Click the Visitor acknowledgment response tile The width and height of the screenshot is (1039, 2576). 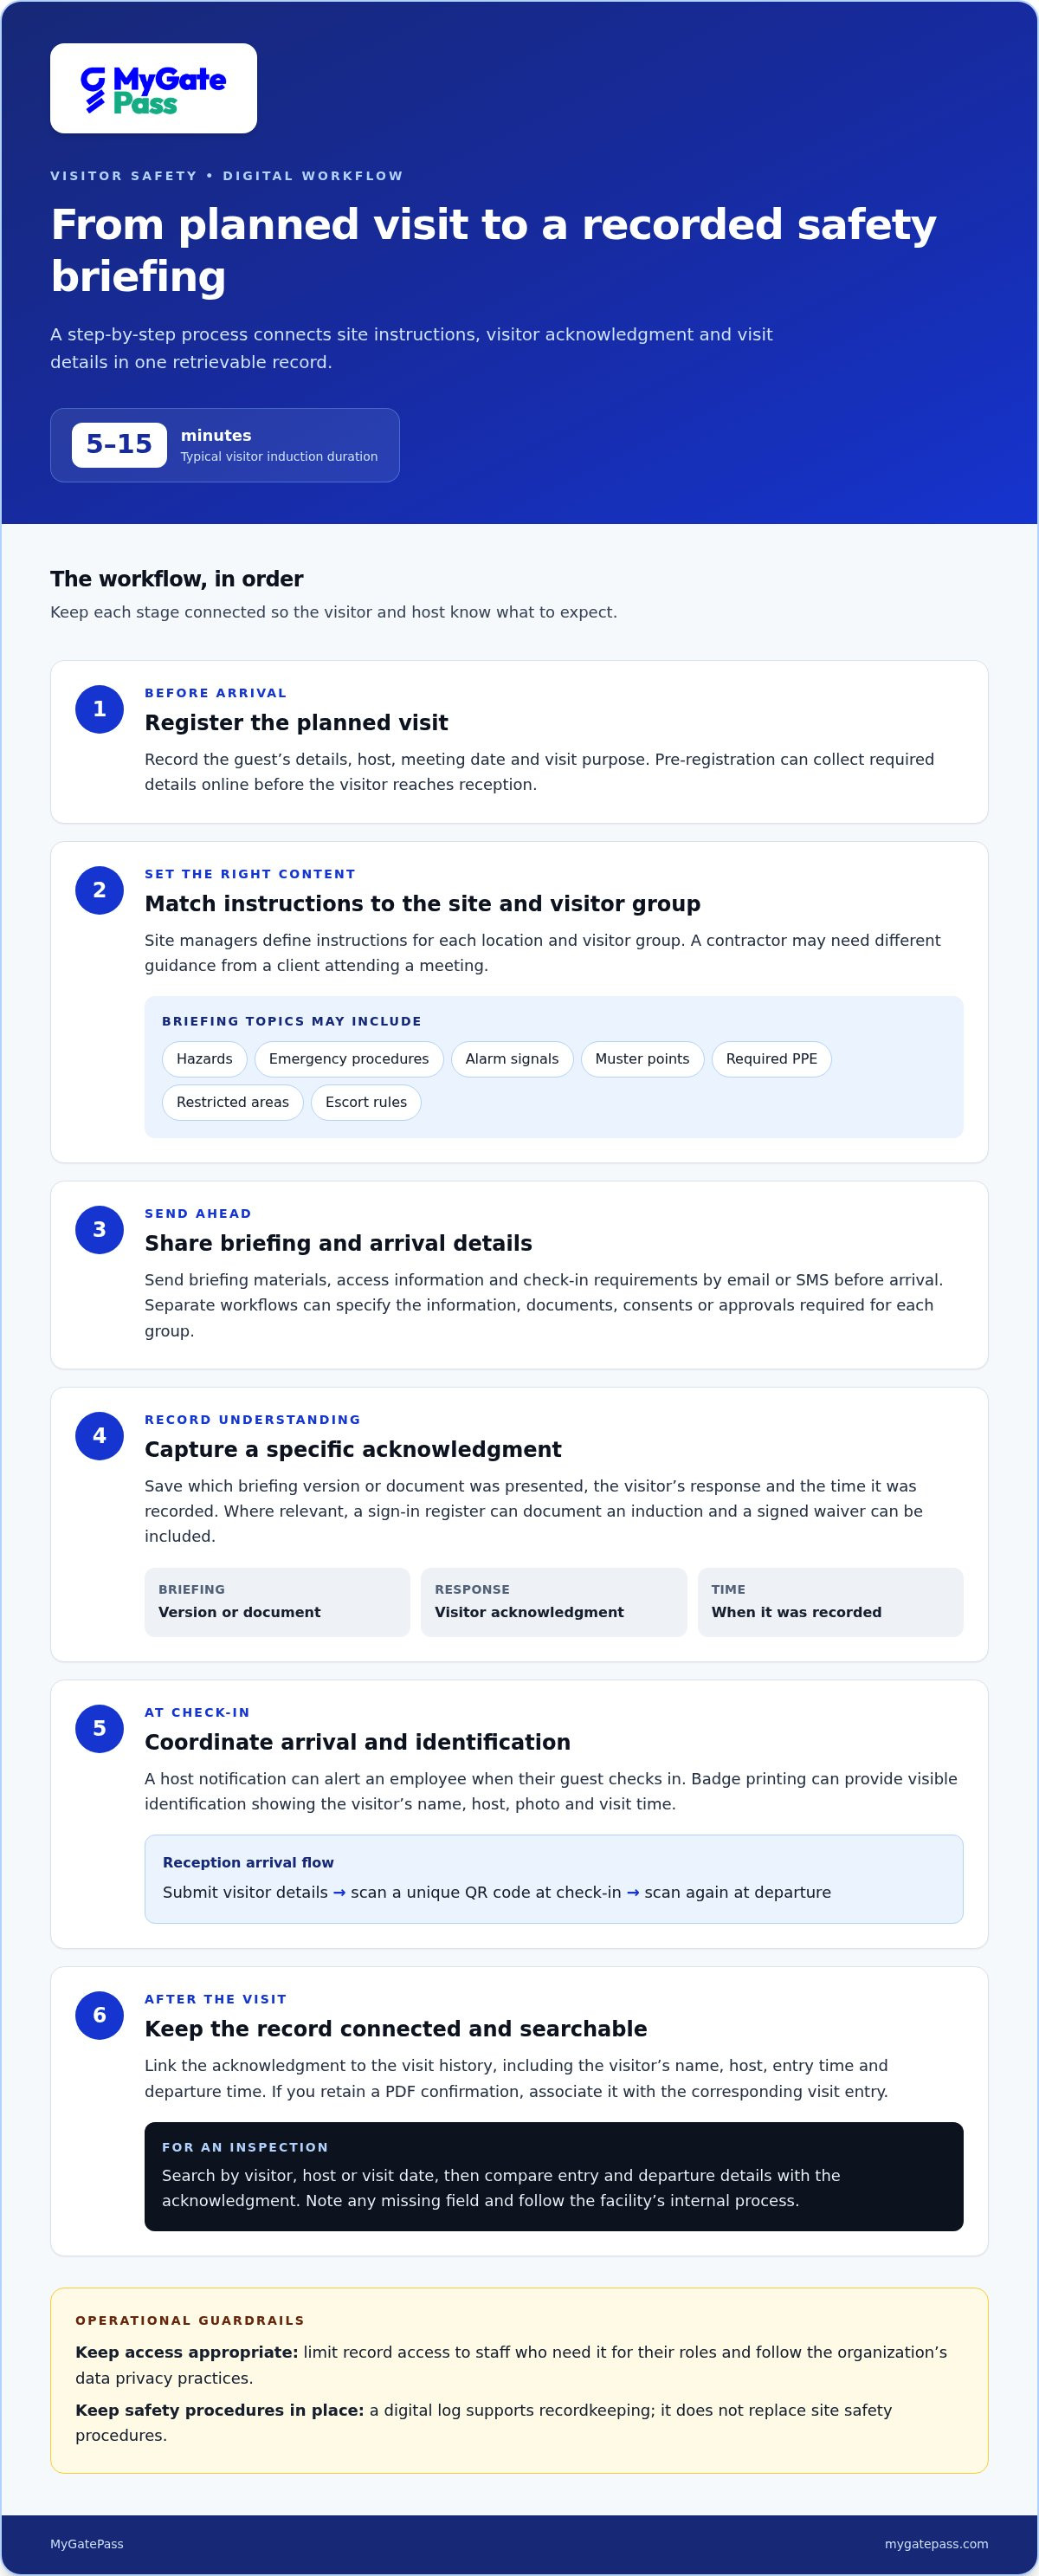pos(554,1602)
